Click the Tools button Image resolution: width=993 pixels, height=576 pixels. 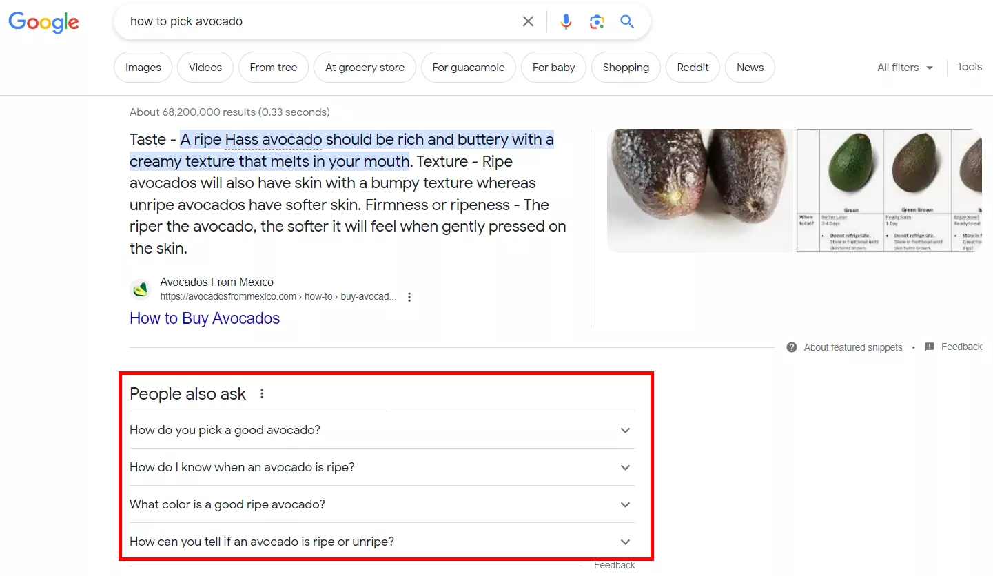click(970, 67)
